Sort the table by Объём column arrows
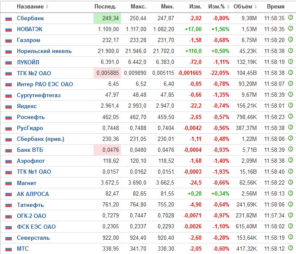Viewport: 296px width, 254px height. [256, 7]
